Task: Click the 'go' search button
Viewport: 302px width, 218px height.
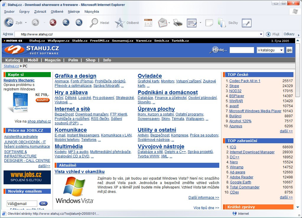Action: pos(289,50)
